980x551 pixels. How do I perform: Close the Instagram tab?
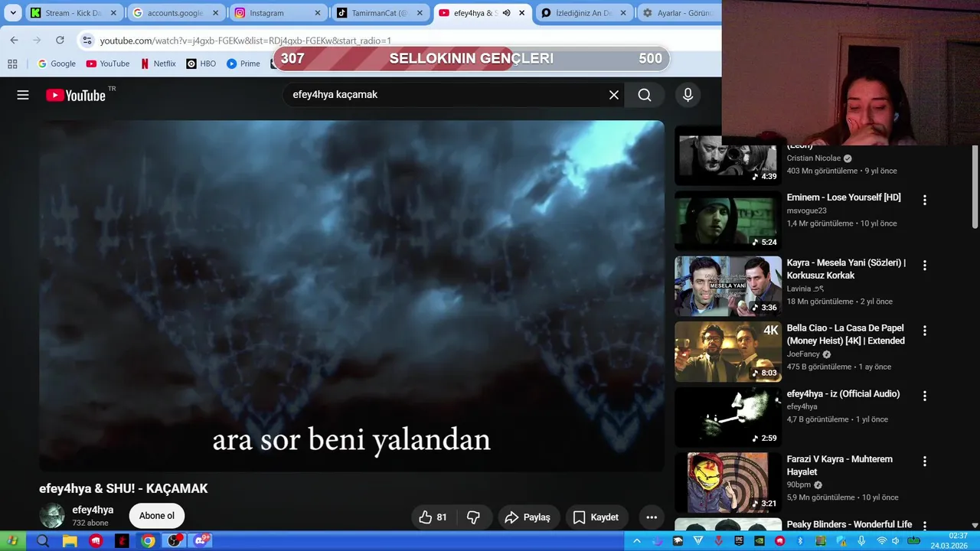click(x=318, y=13)
